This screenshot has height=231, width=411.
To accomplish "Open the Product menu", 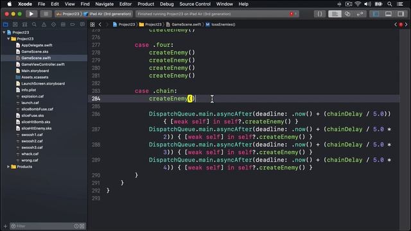I will 146,4.
